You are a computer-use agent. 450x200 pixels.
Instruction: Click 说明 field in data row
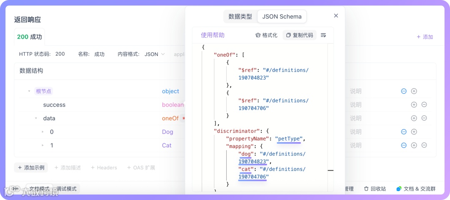[355, 119]
